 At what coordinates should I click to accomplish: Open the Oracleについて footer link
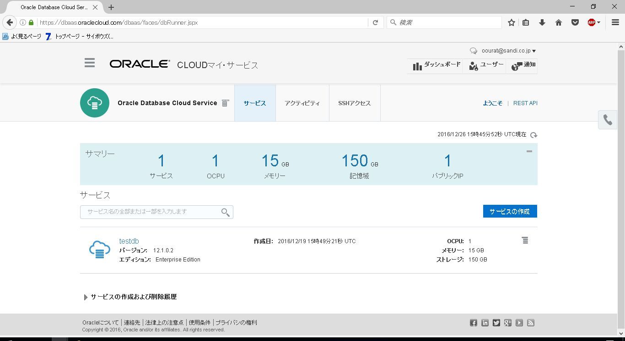(x=101, y=323)
